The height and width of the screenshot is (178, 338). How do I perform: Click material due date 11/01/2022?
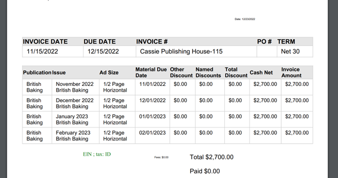(x=153, y=84)
